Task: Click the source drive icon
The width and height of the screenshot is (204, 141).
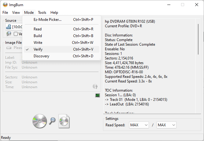Action: point(9,27)
